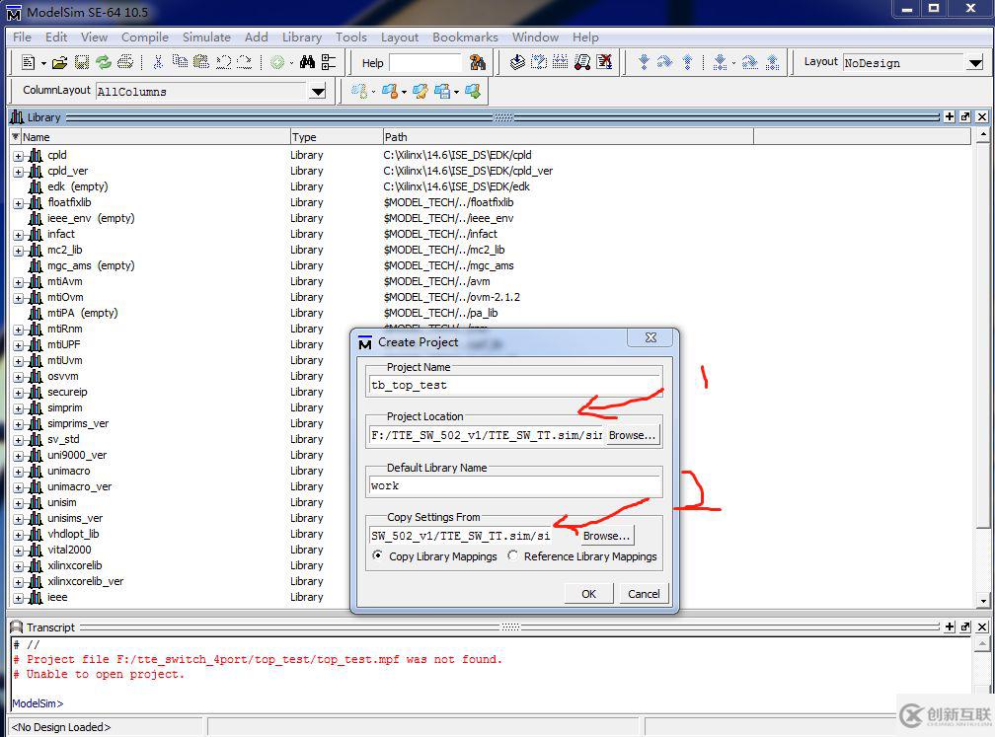Image resolution: width=995 pixels, height=737 pixels.
Task: Open the ColumnLayout AllColumns dropdown
Action: [318, 92]
